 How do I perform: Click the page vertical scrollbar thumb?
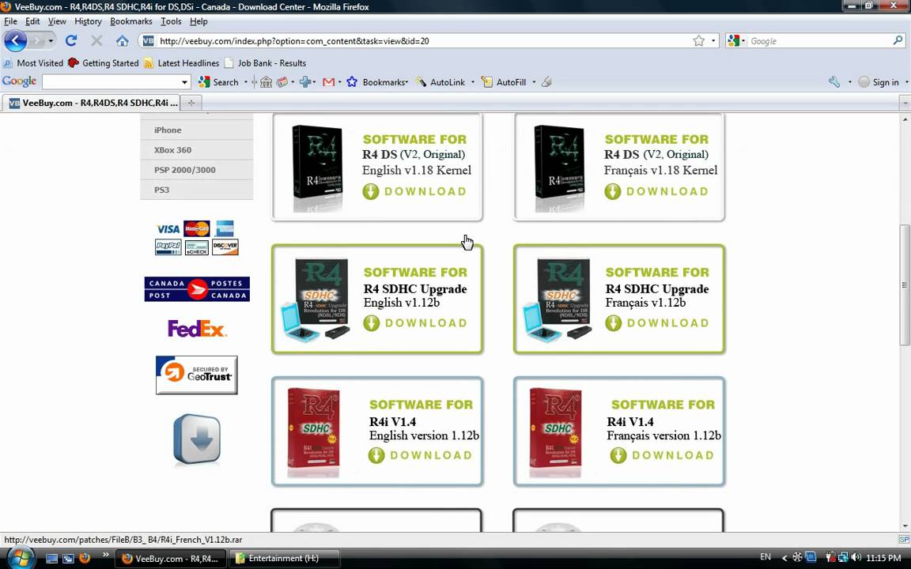[905, 284]
